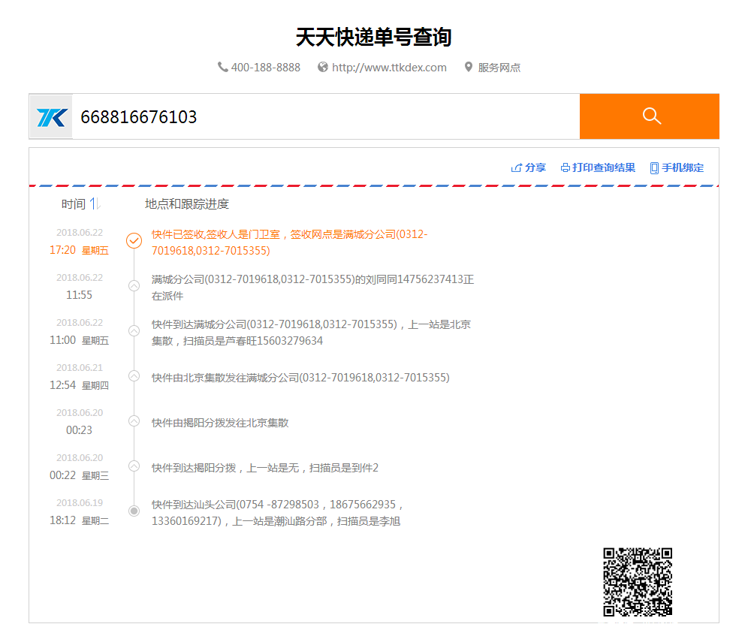748x636 pixels.
Task: Click the 400-188-8888 hotline number
Action: point(266,68)
